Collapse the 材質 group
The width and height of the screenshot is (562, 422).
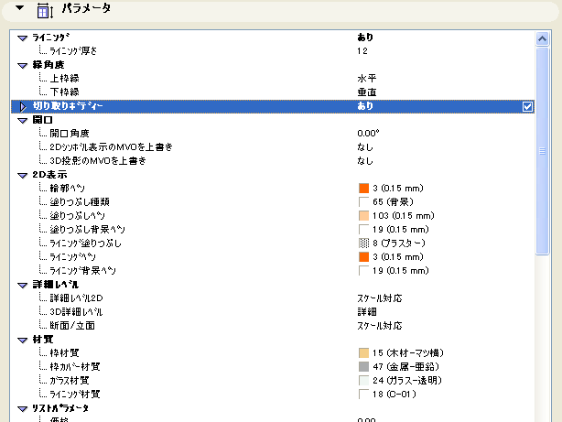click(x=23, y=340)
